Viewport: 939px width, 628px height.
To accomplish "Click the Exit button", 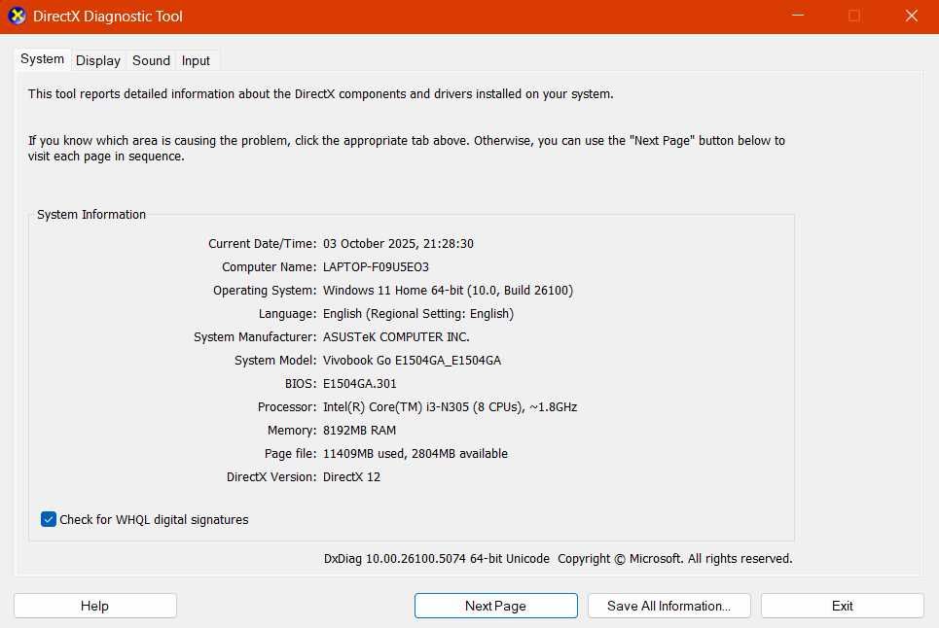I will click(842, 606).
